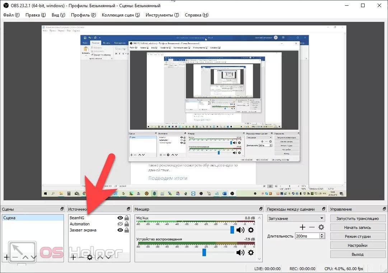Remove the selected source with minus icon

tap(81, 257)
